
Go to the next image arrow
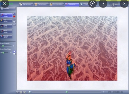(124, 4)
